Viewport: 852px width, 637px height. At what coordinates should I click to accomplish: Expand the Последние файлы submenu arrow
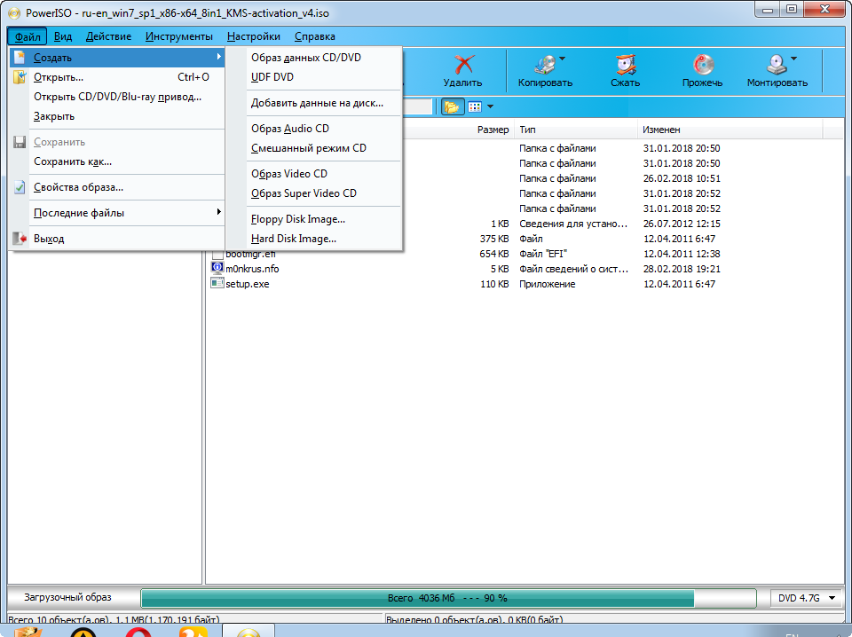(218, 212)
